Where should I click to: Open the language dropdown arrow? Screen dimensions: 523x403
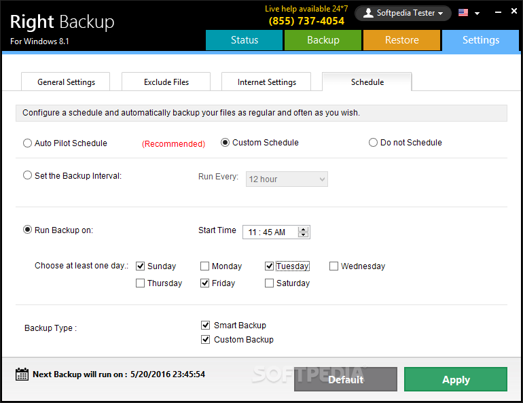pyautogui.click(x=477, y=14)
